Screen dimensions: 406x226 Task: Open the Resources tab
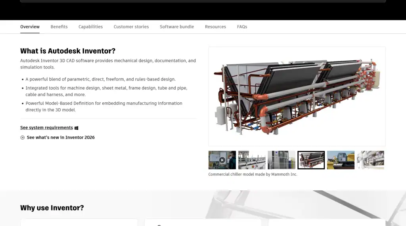[x=215, y=27]
